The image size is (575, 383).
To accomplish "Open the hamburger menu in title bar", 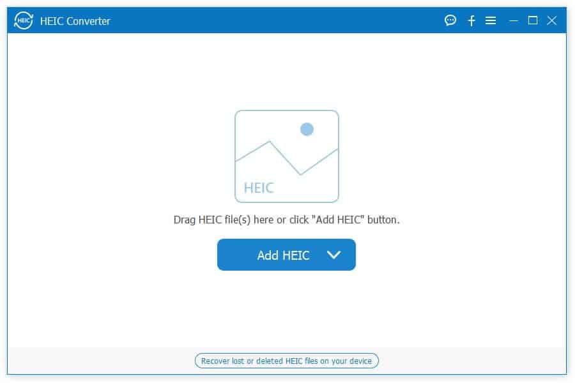I will pyautogui.click(x=491, y=20).
